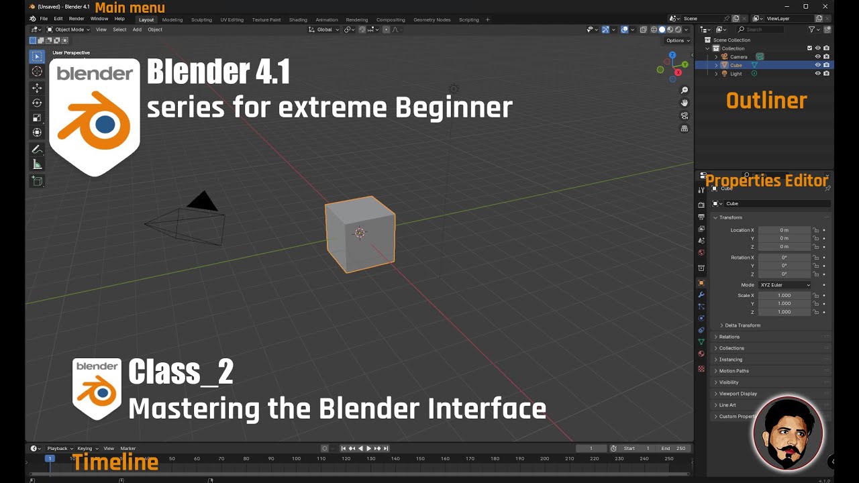Image resolution: width=859 pixels, height=483 pixels.
Task: Select the Transform tool
Action: pyautogui.click(x=37, y=132)
